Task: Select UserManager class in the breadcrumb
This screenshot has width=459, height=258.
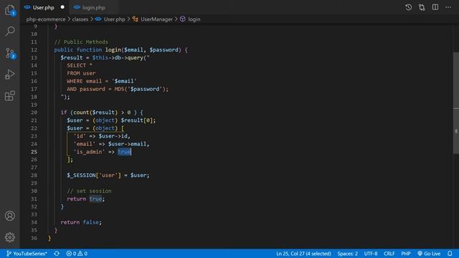Action: coord(156,19)
